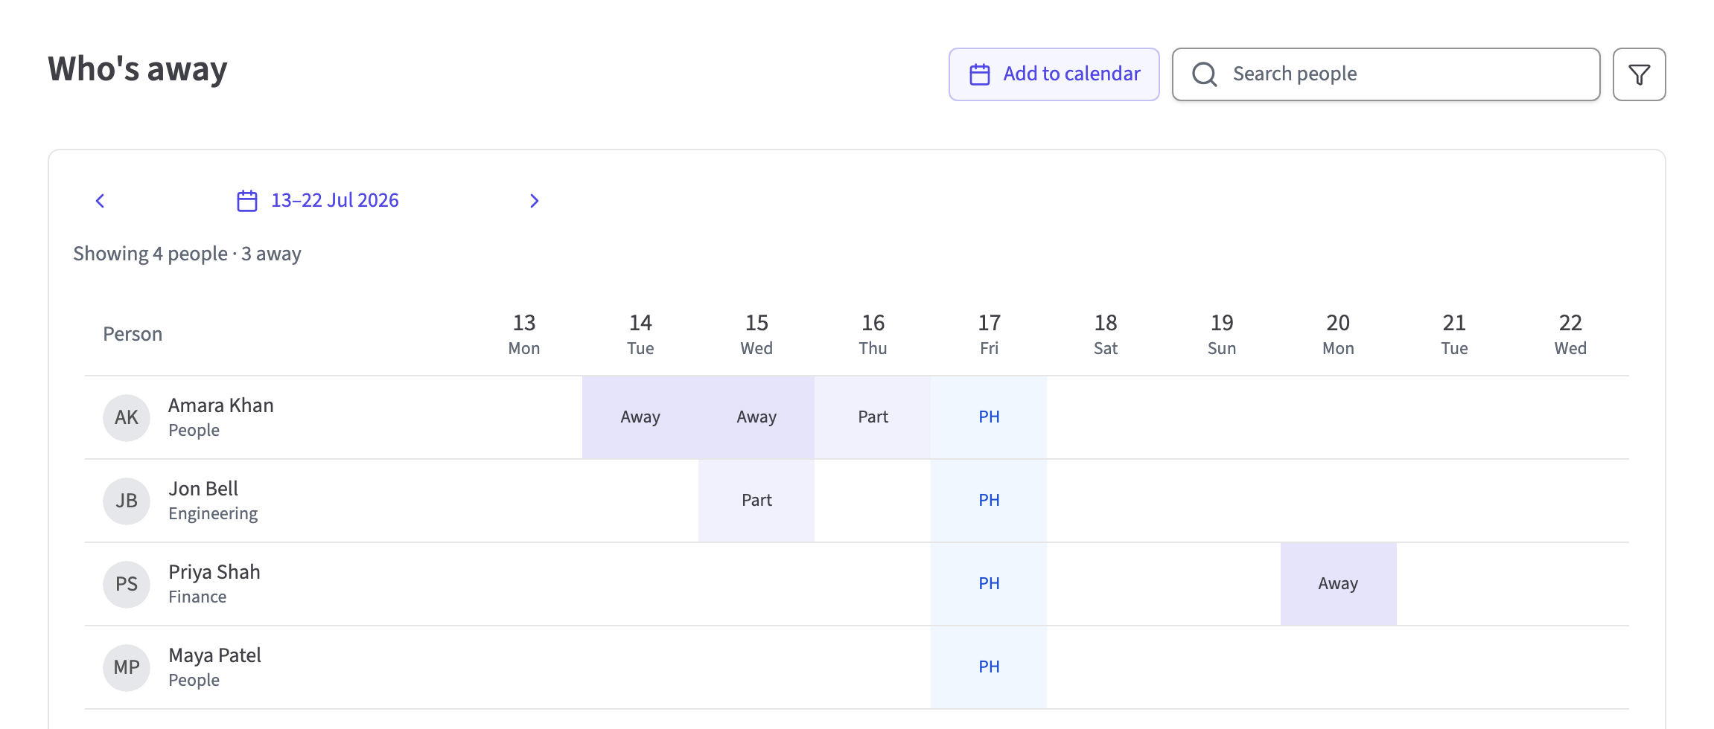1714x729 pixels.
Task: Select the MP avatar for Maya Patel
Action: [127, 667]
